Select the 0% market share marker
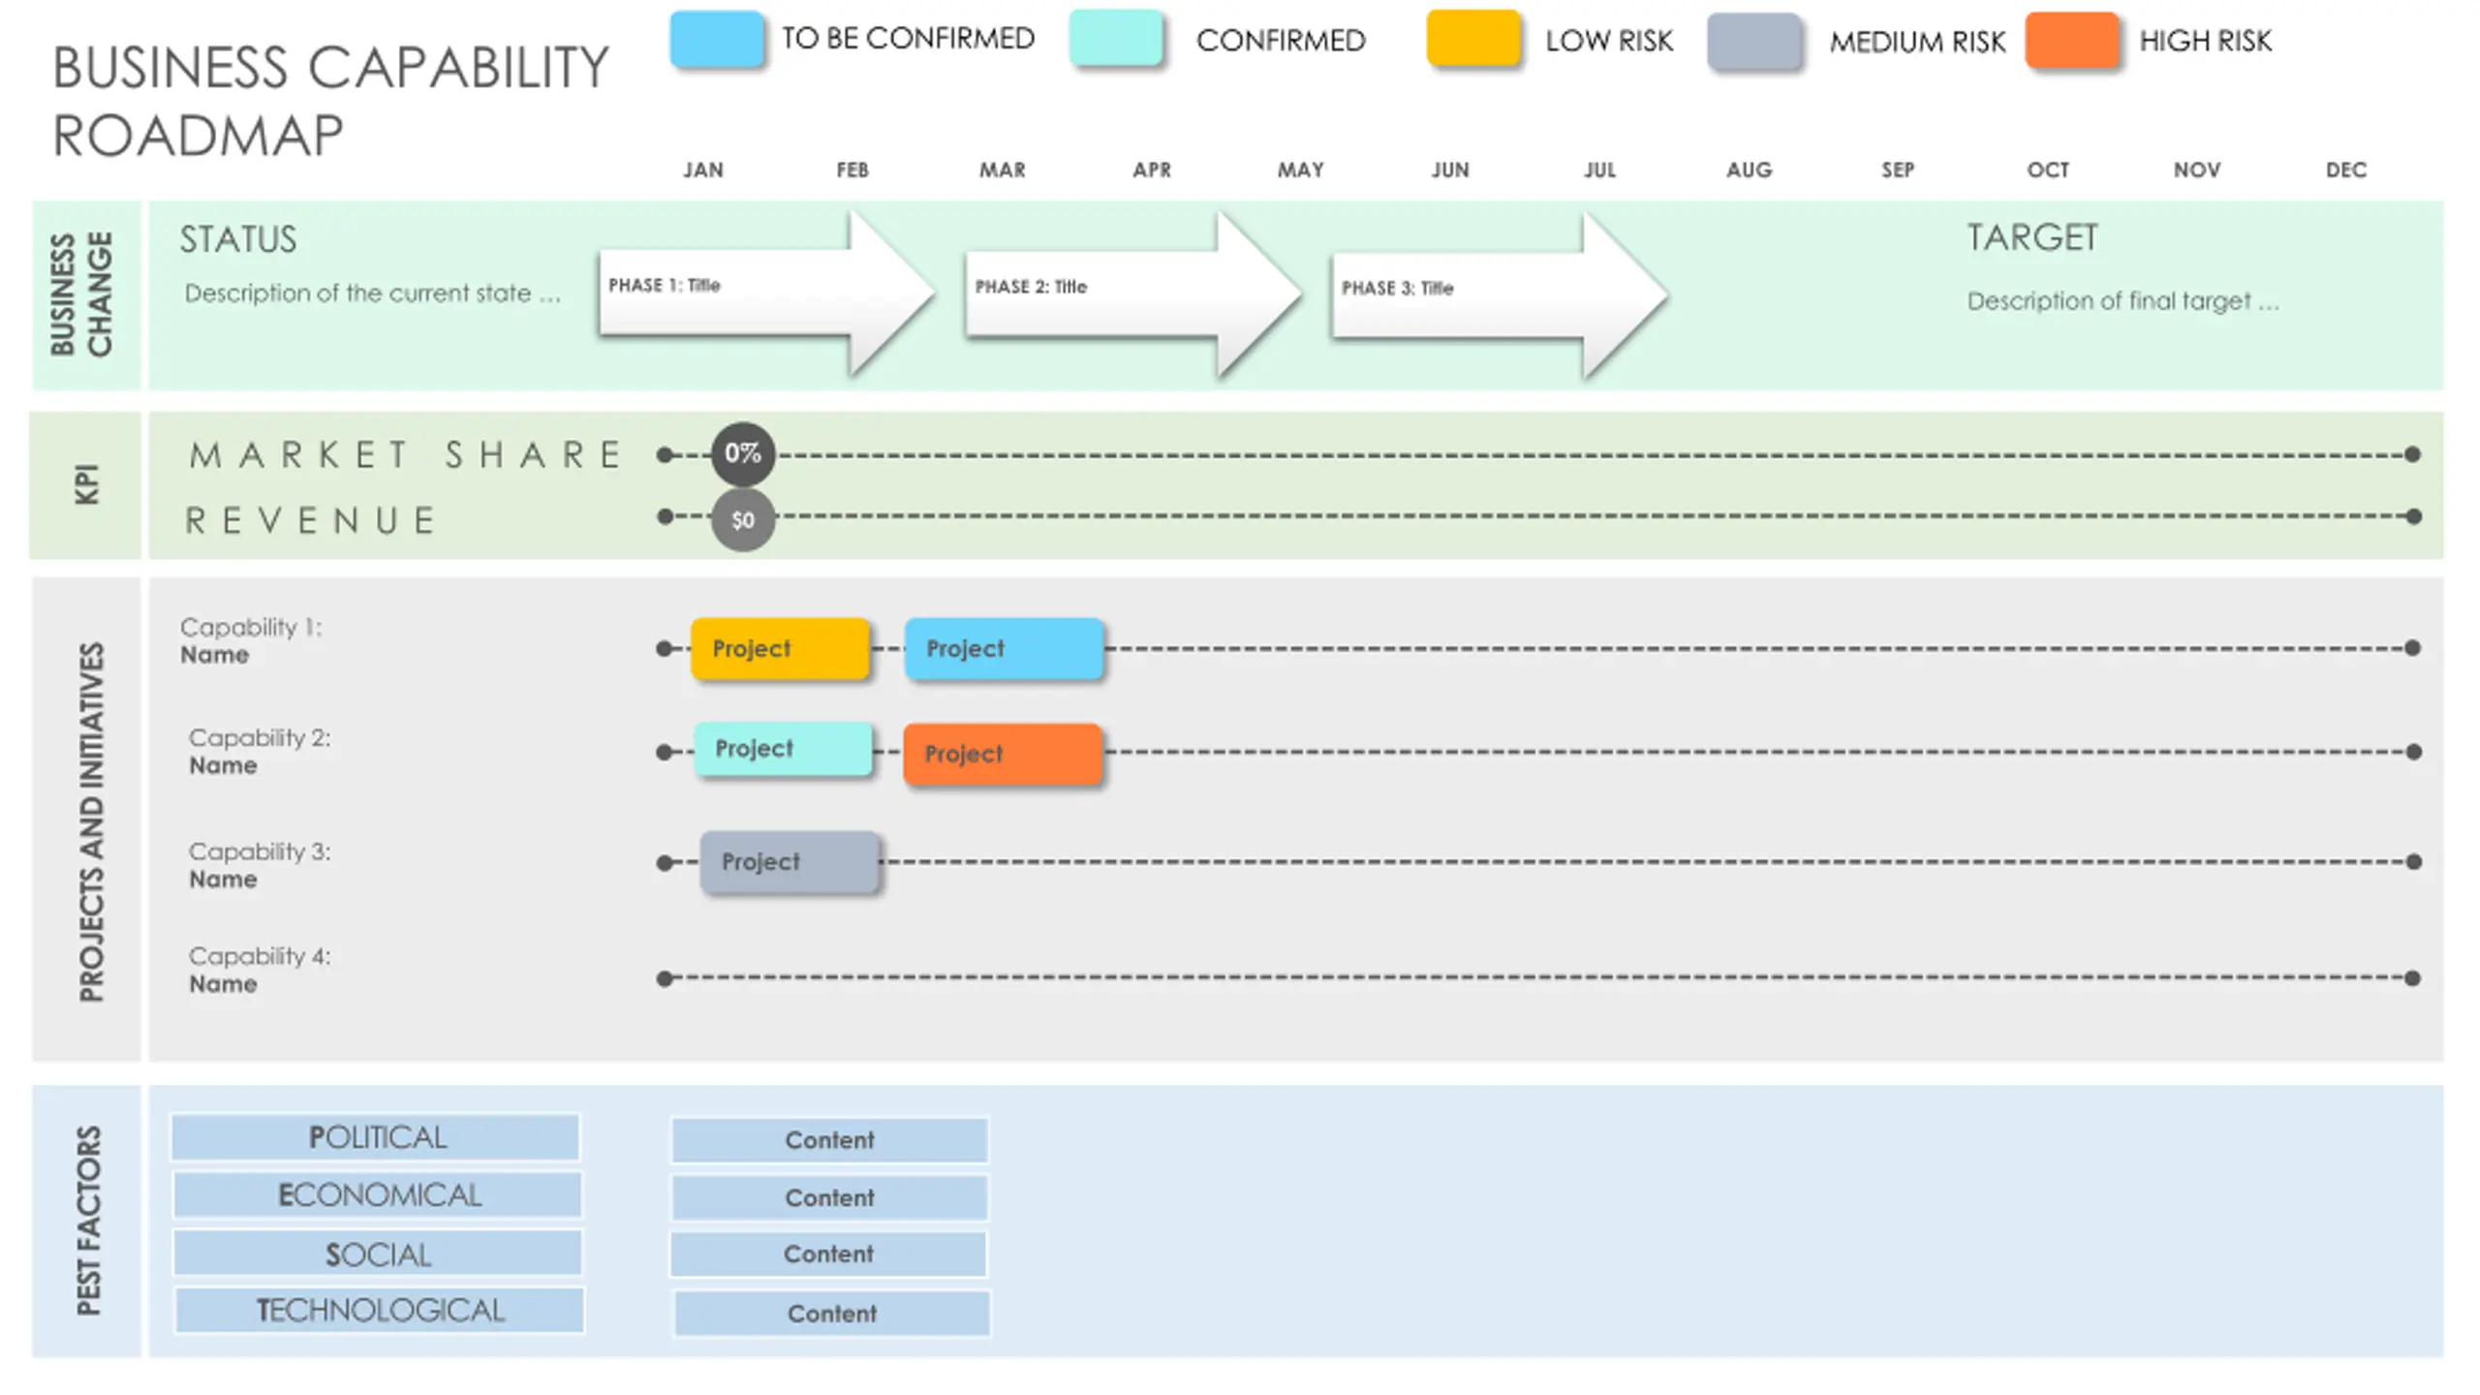 (742, 453)
